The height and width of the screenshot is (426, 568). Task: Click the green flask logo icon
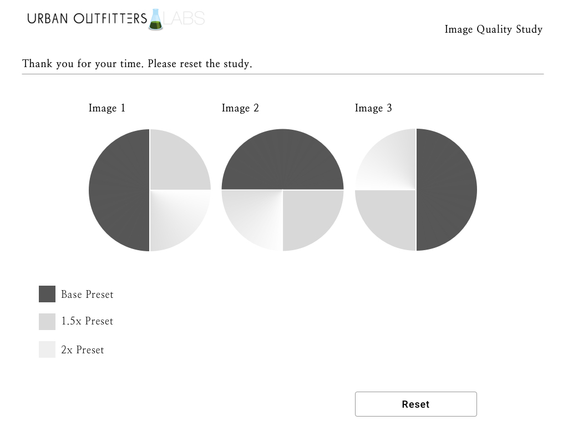pyautogui.click(x=156, y=19)
